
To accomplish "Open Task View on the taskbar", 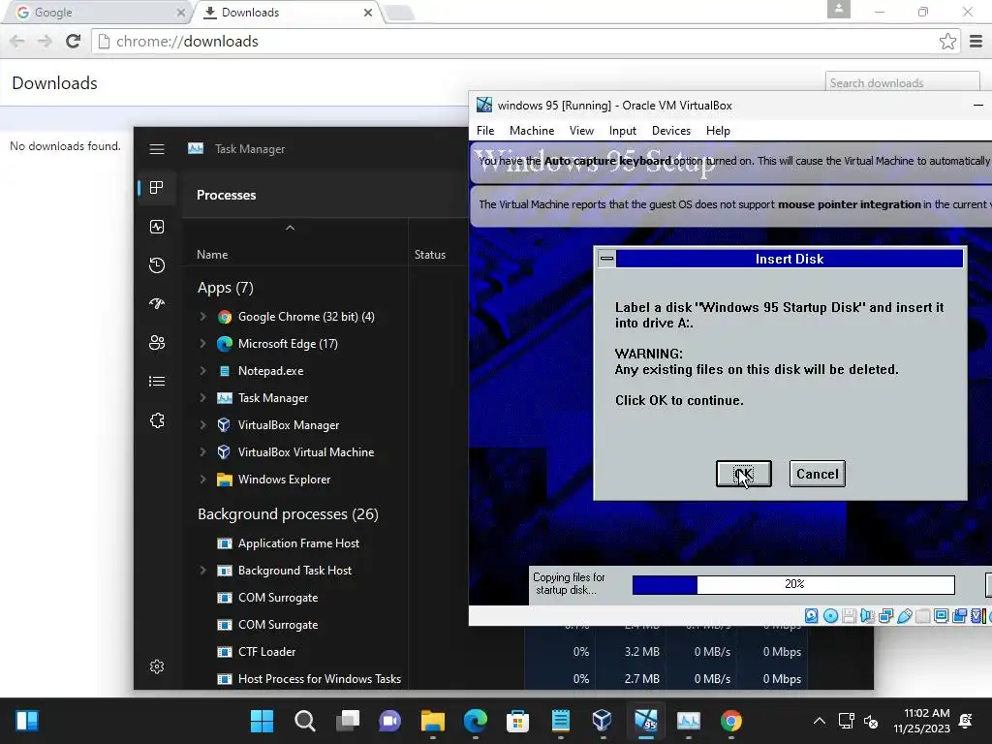I will tap(348, 721).
